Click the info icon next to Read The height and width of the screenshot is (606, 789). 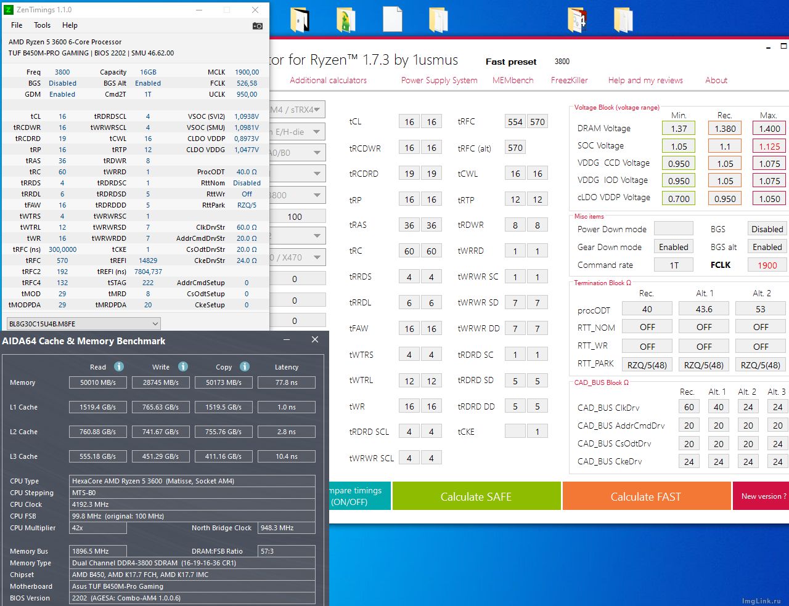(119, 366)
